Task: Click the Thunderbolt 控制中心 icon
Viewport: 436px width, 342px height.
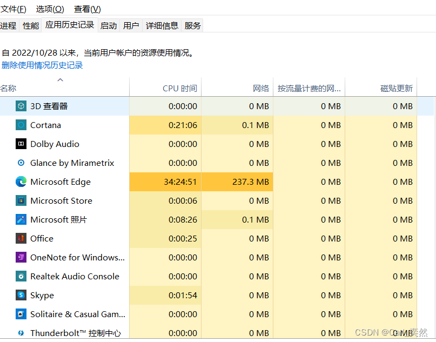Action: (x=21, y=333)
